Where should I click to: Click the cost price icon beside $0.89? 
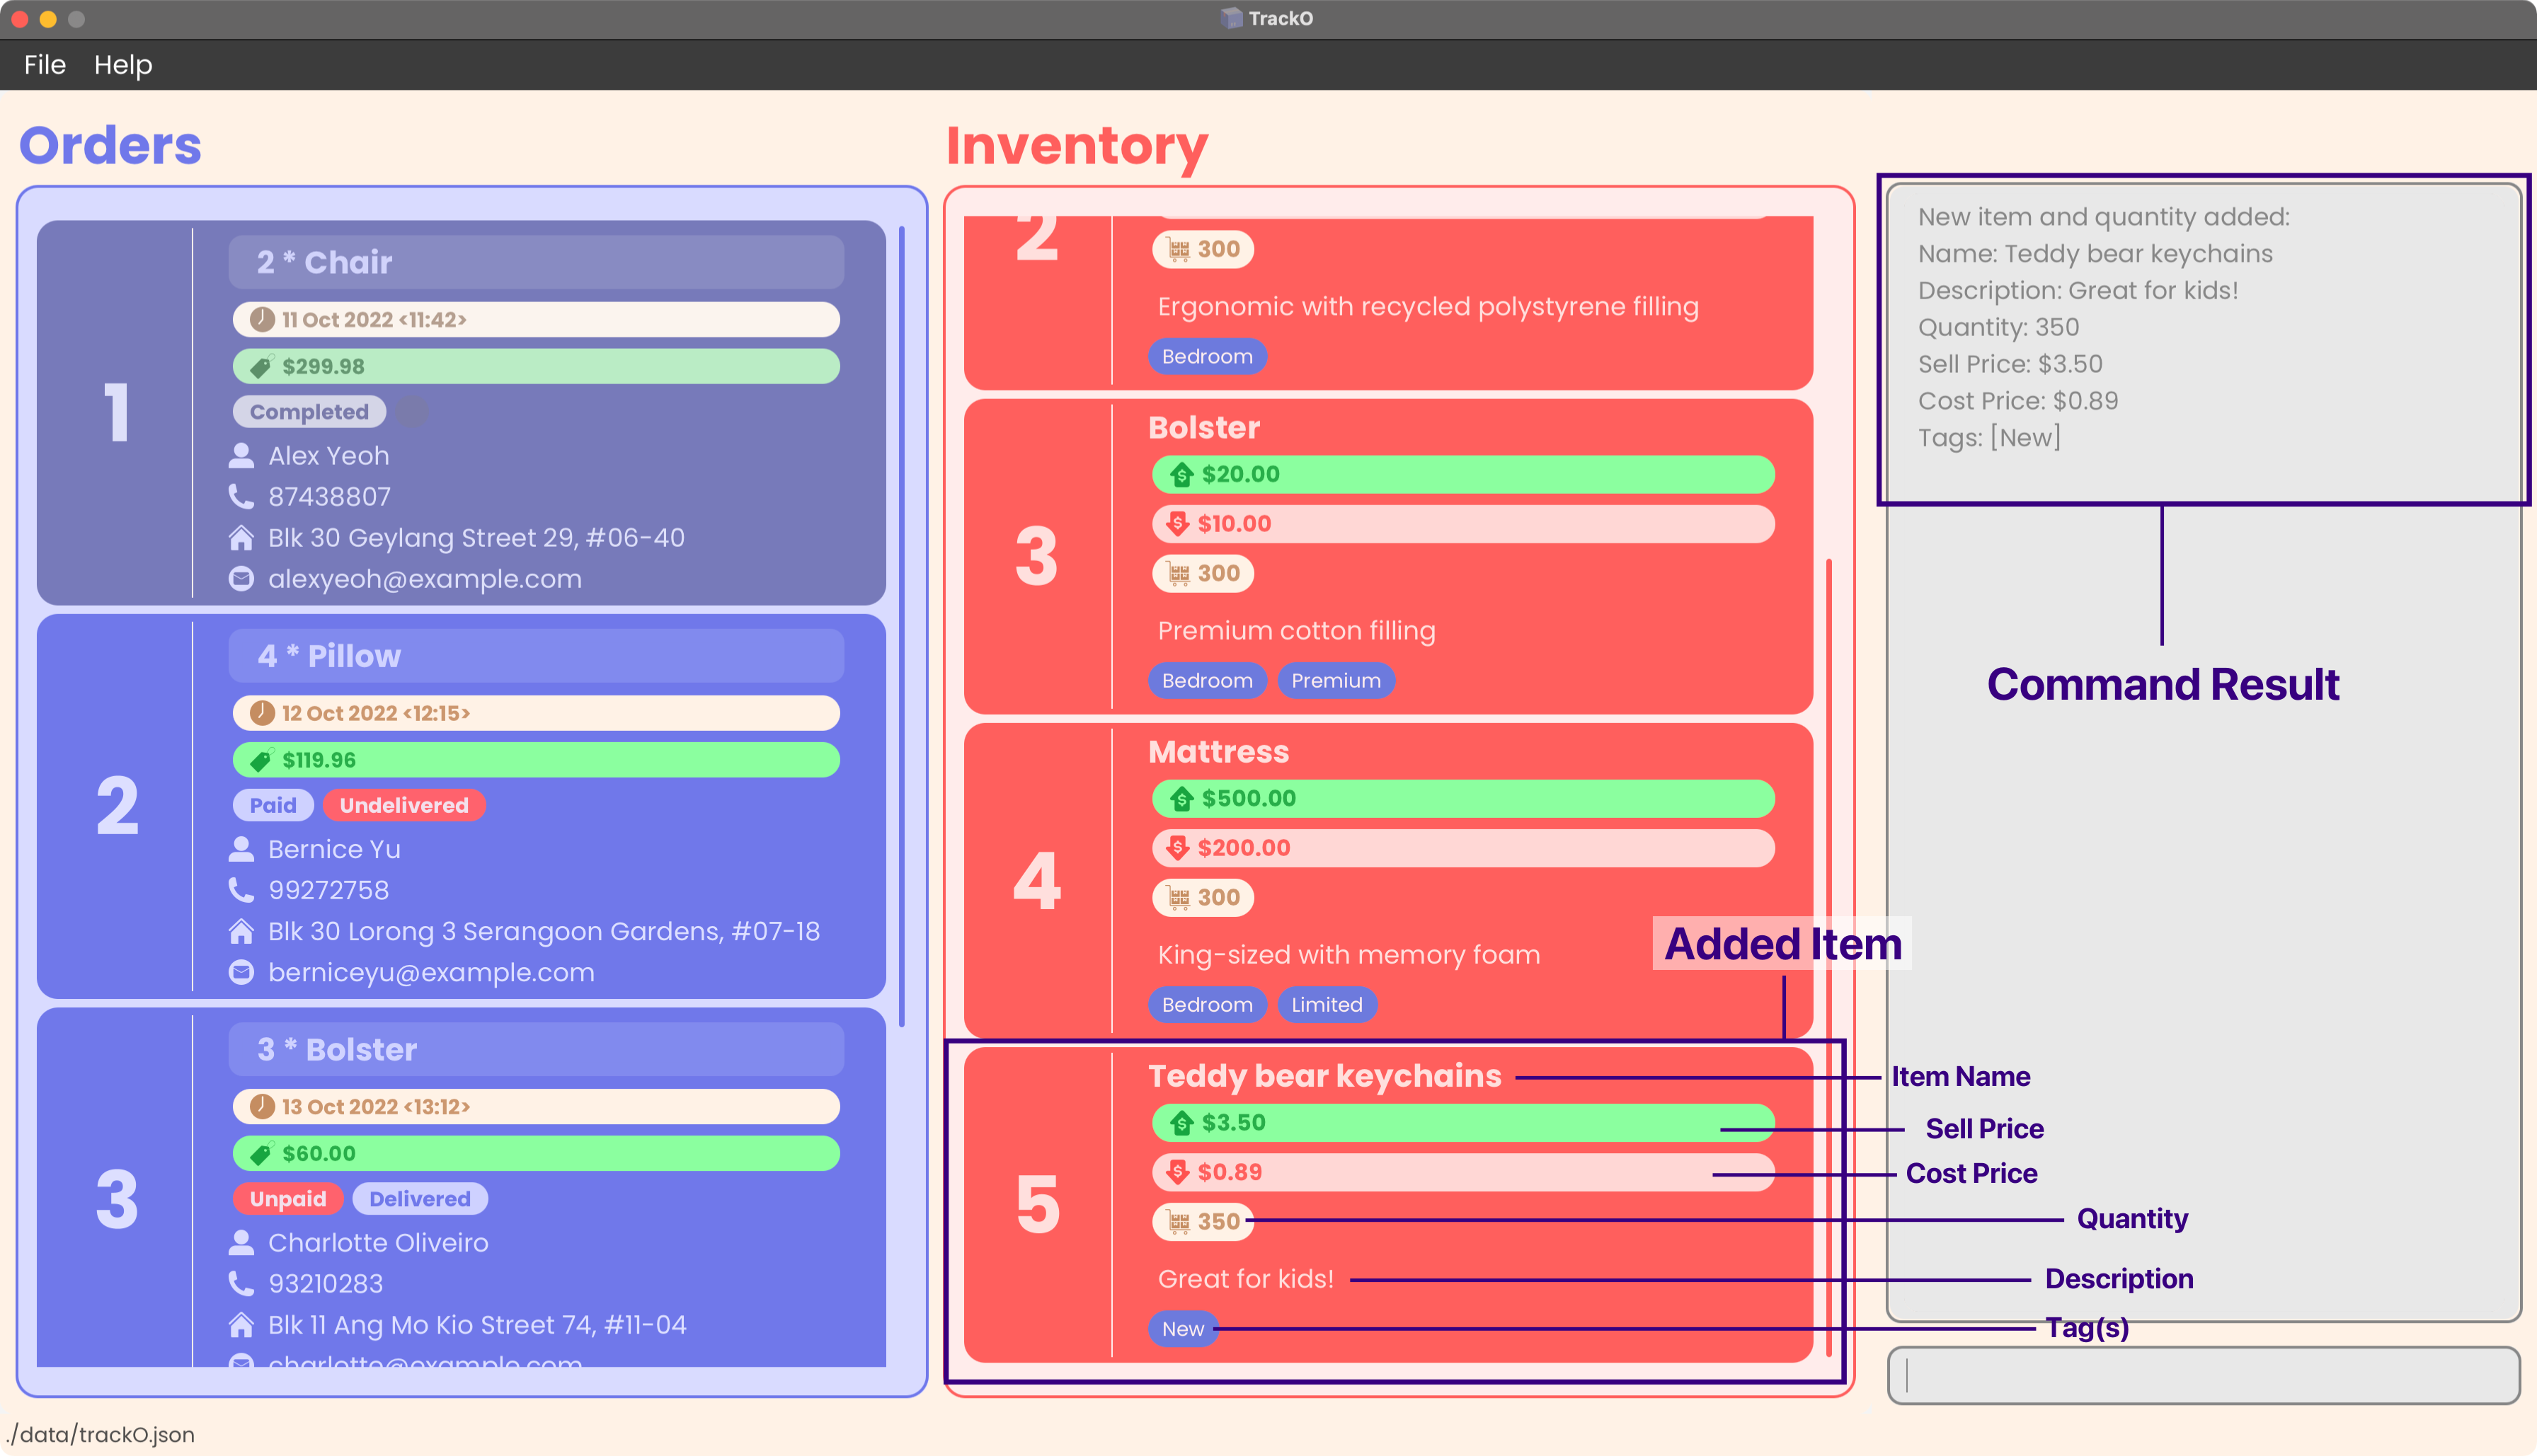tap(1177, 1172)
